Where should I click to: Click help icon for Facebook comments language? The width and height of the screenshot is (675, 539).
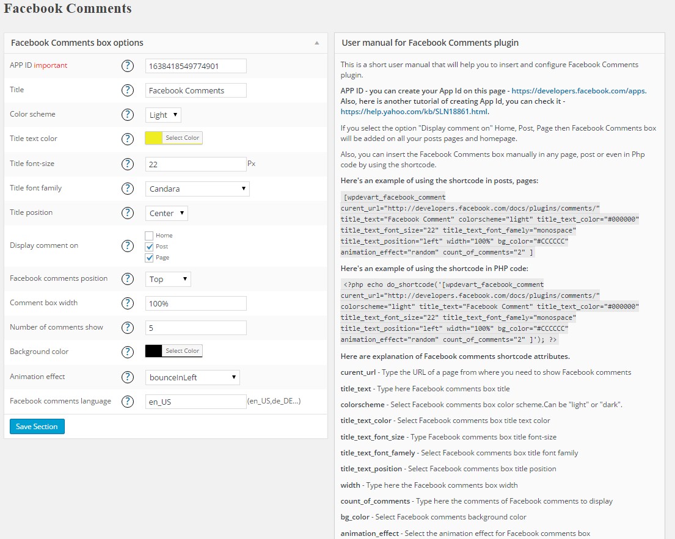point(128,401)
